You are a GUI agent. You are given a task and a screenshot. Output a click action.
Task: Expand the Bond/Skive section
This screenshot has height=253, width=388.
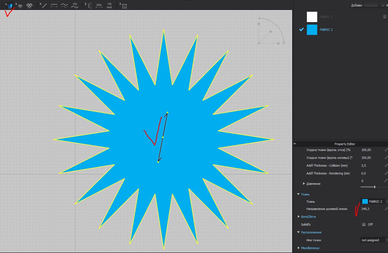(x=298, y=217)
